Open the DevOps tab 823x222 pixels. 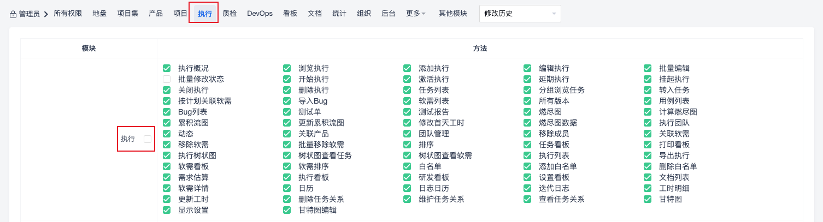click(x=260, y=14)
